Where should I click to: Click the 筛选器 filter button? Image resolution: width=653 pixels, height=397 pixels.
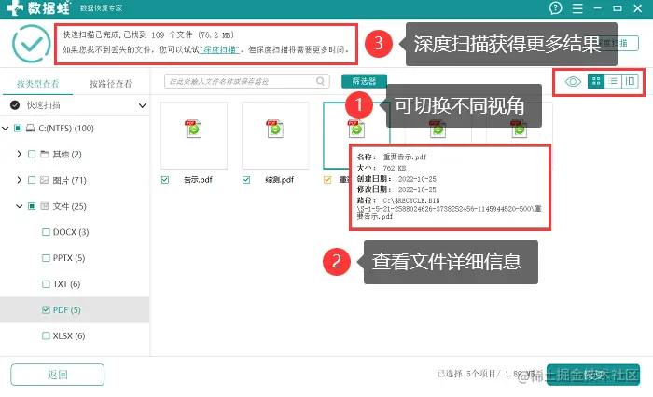pos(364,81)
